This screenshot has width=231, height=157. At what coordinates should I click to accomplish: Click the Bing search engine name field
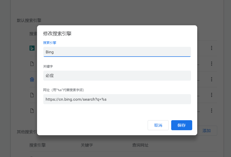point(117,52)
